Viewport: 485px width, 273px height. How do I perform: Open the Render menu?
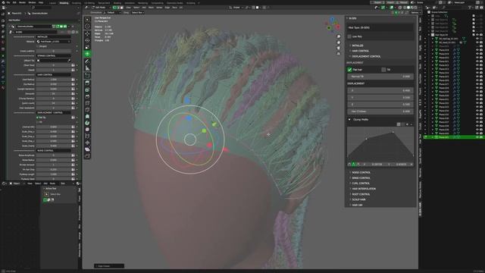(22, 2)
